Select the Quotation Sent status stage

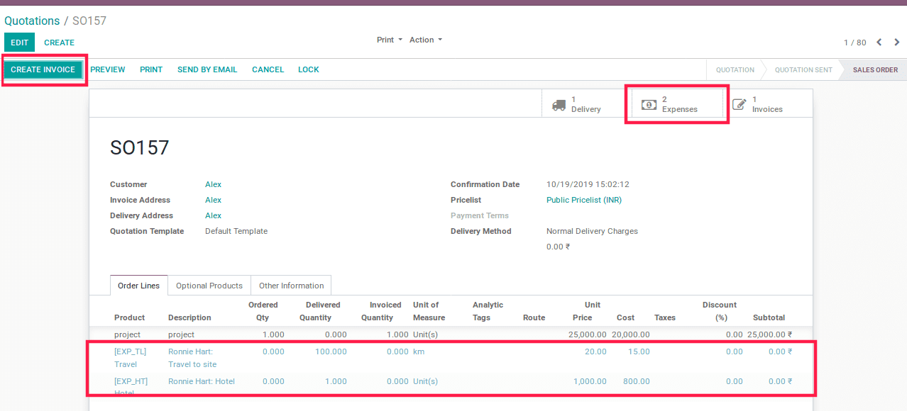(x=803, y=69)
